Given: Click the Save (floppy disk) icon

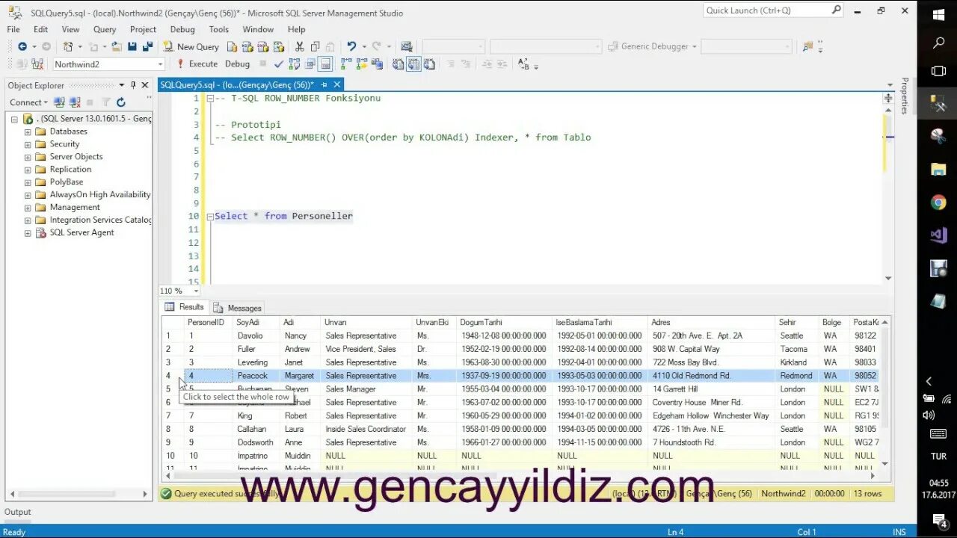Looking at the screenshot, I should pos(132,46).
